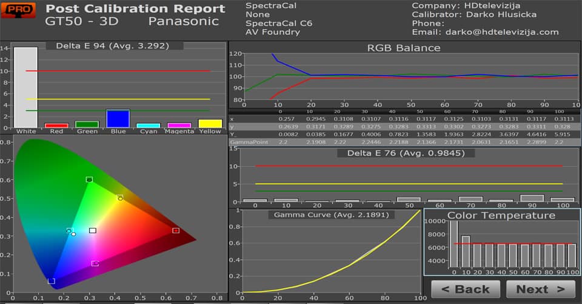Select the RGB Balance chart heading
This screenshot has width=582, height=304.
coord(404,48)
